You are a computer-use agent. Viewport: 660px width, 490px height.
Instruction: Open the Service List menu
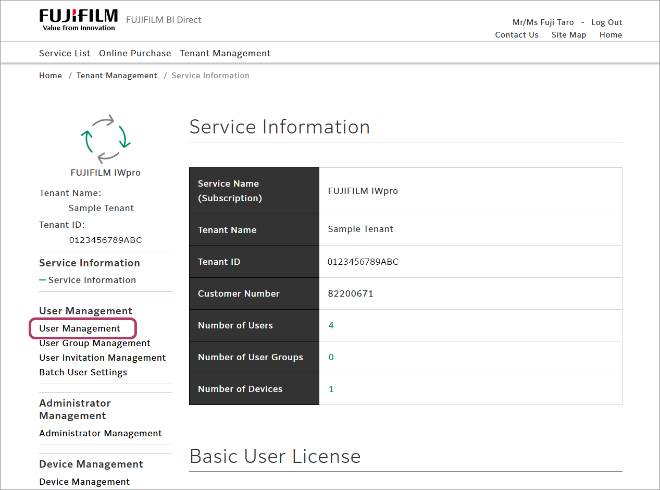pyautogui.click(x=65, y=53)
